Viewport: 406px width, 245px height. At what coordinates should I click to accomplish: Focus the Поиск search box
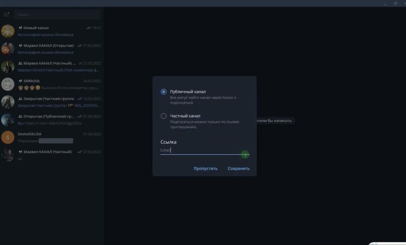(57, 15)
